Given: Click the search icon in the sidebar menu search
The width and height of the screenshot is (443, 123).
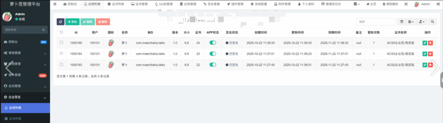Looking at the screenshot, I should tap(43, 30).
